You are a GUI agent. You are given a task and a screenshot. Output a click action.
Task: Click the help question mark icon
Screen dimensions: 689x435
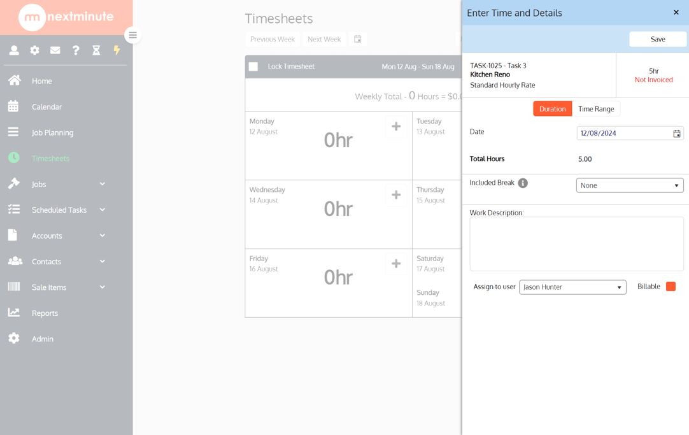pos(75,50)
